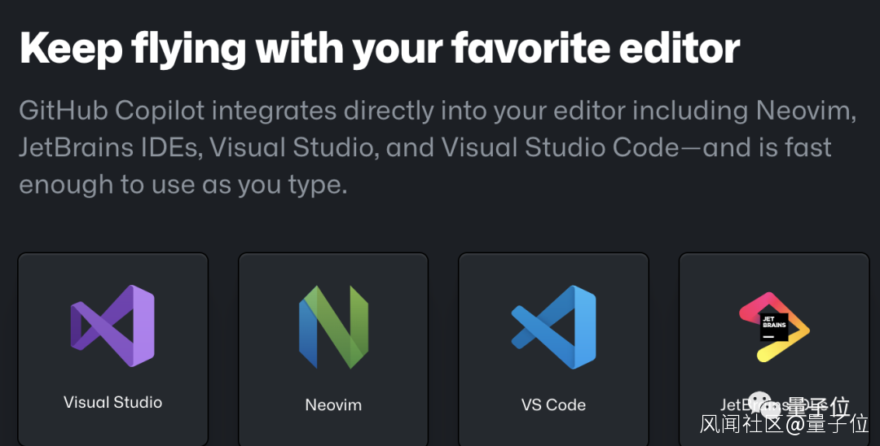Click the 'Keep flying with your favorite editor' heading

tap(380, 48)
